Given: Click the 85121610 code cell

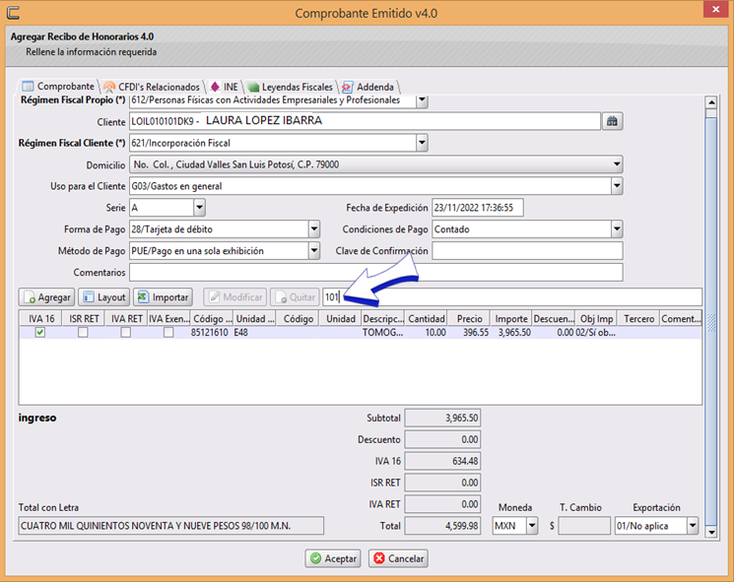Looking at the screenshot, I should tap(209, 333).
